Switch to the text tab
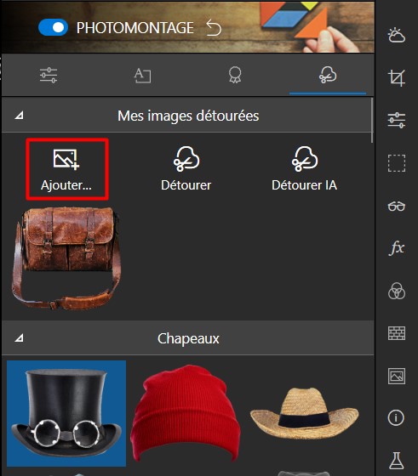This screenshot has height=476, width=418. click(142, 76)
